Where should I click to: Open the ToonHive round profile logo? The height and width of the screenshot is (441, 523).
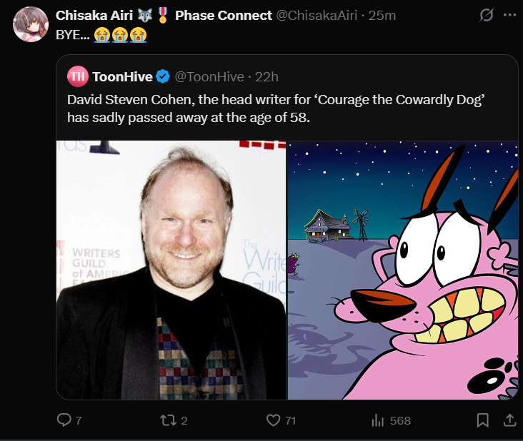tap(77, 76)
